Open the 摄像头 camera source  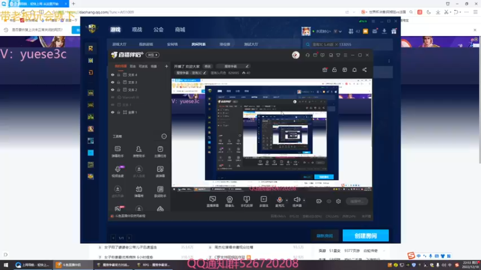(x=230, y=202)
